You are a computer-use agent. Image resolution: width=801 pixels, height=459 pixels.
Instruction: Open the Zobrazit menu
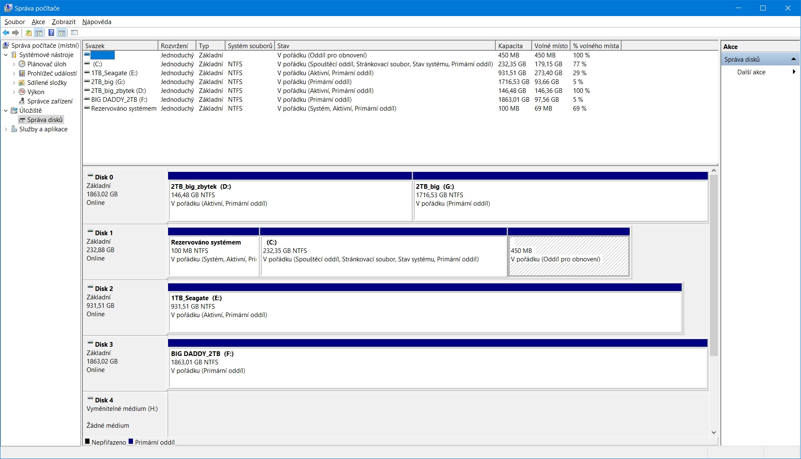[x=63, y=22]
